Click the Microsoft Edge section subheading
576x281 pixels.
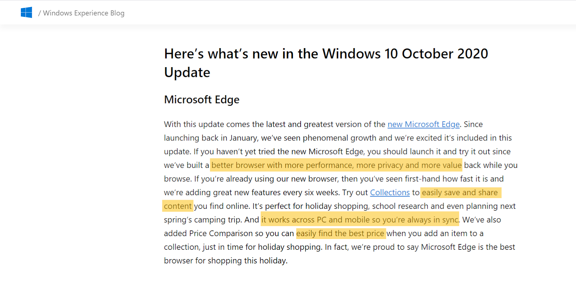click(202, 100)
